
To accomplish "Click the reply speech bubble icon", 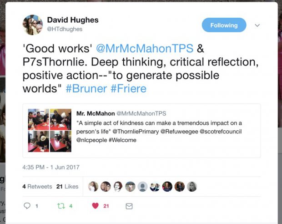I will (27, 206).
